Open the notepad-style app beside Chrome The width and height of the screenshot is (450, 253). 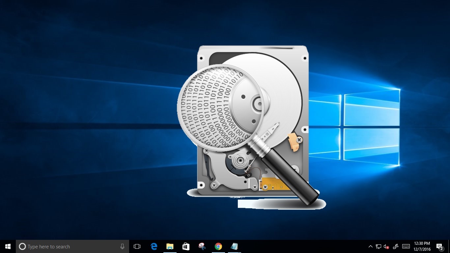235,246
